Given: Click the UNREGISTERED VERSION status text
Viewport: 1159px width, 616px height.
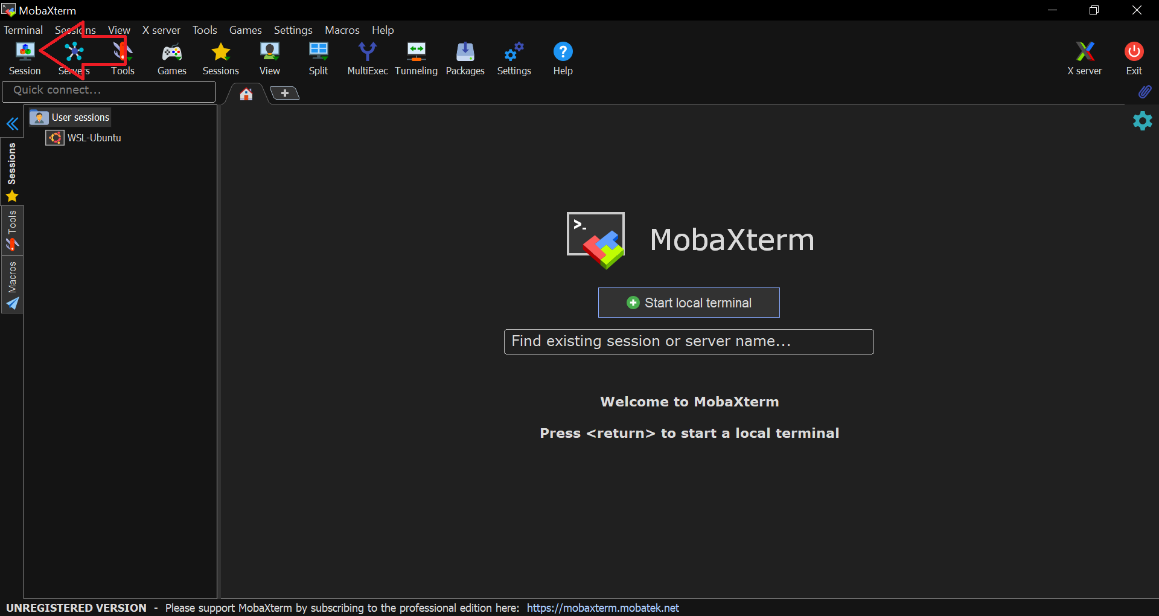Looking at the screenshot, I should (76, 608).
